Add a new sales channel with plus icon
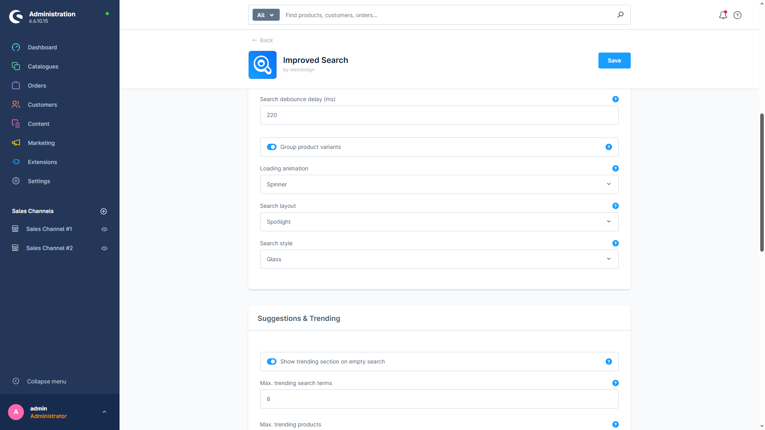This screenshot has width=765, height=430. point(104,211)
